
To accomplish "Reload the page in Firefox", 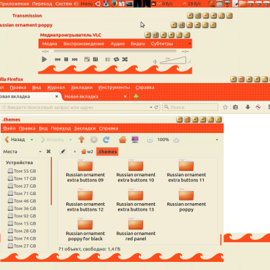I will click(157, 107).
